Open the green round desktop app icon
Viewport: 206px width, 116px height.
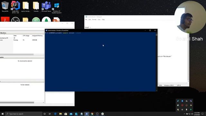pos(36,19)
